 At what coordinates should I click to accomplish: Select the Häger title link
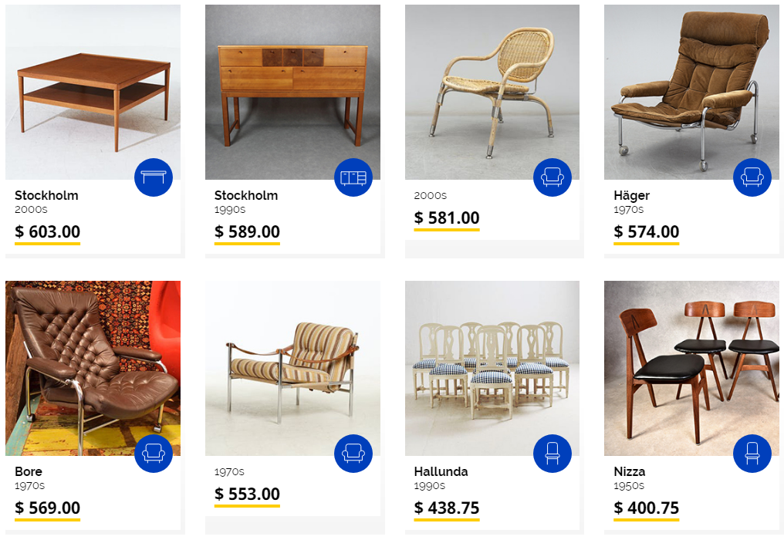pyautogui.click(x=631, y=195)
